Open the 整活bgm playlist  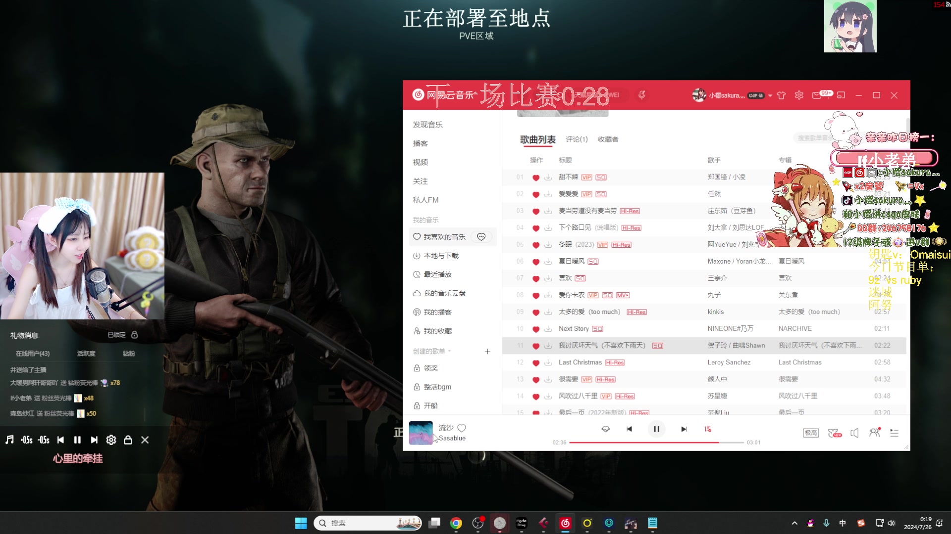tap(432, 387)
